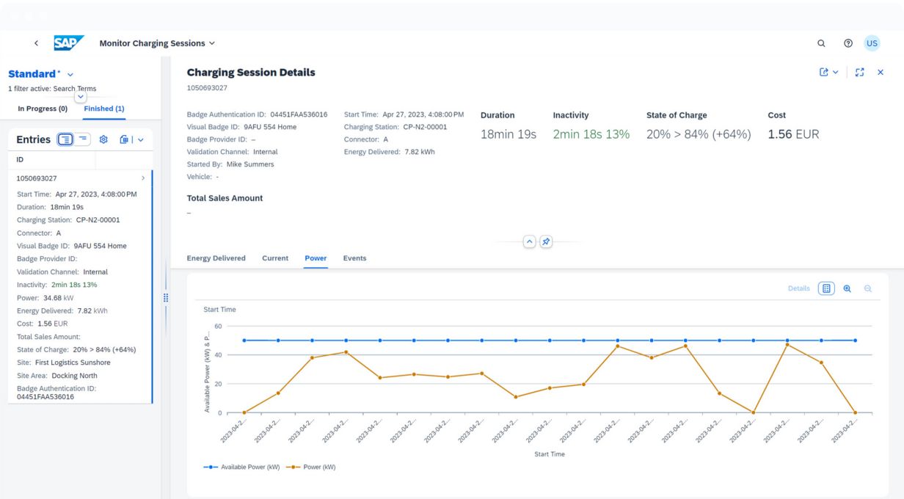
Task: Open the help question mark icon
Action: [848, 43]
